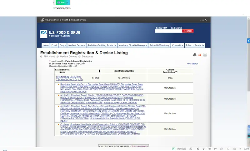Click the envelope email page icon
The image size is (250, 151).
(205, 55)
